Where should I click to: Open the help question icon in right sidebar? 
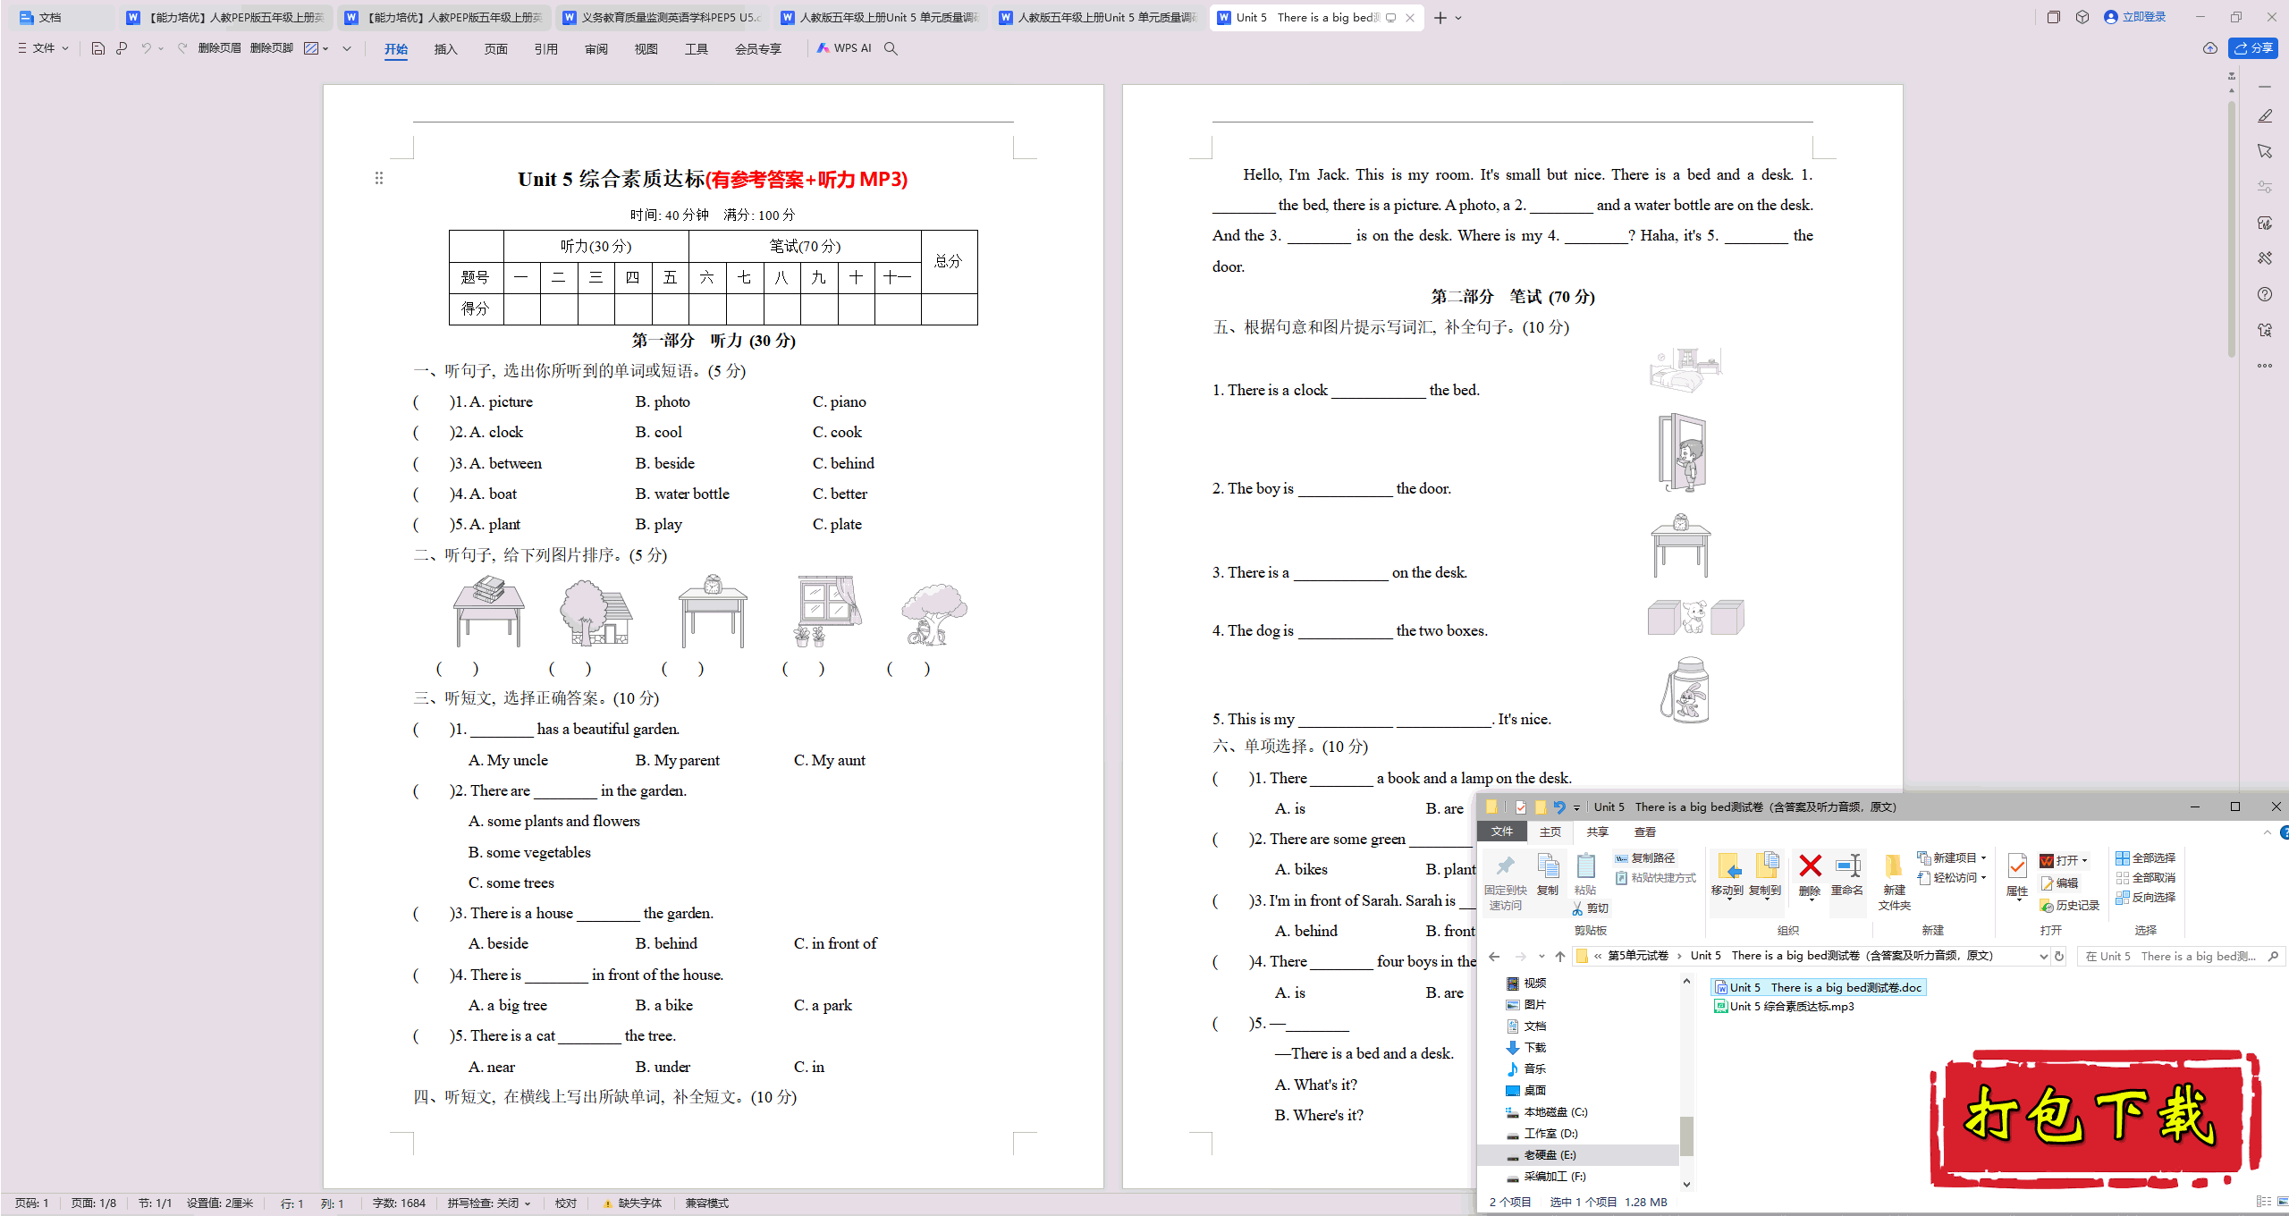pos(2265,294)
